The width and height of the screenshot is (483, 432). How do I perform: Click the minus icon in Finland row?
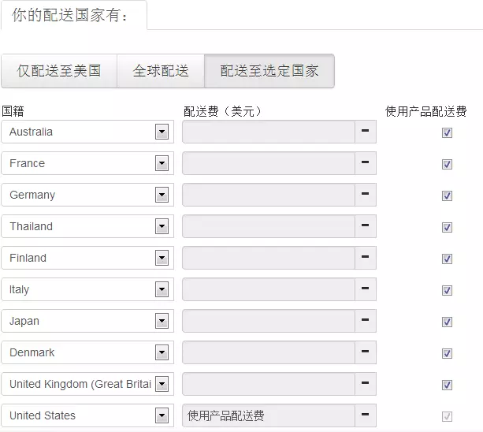pos(366,258)
